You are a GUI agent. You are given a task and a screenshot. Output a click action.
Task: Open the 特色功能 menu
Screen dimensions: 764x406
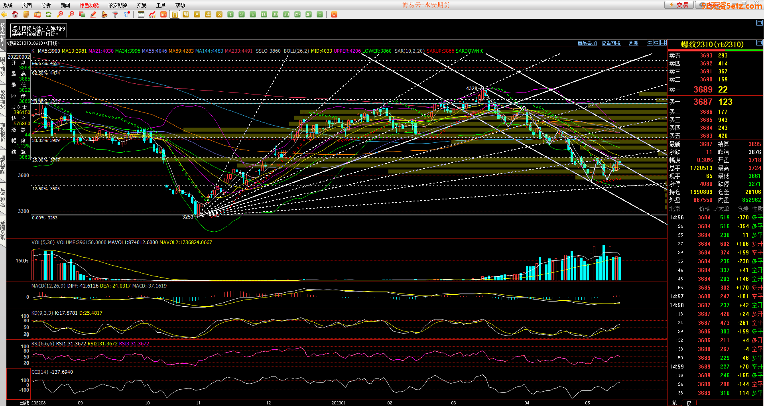89,5
